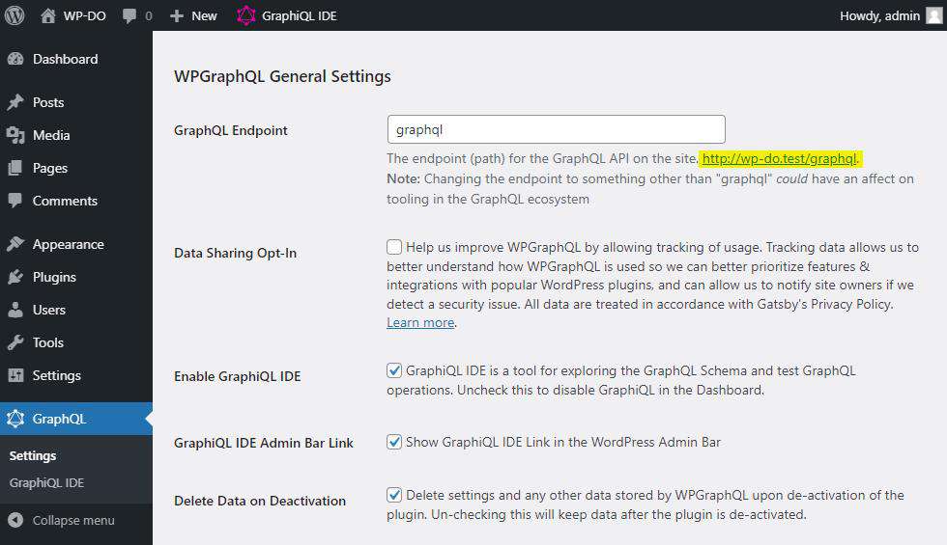Click Howdy, admin account link

pos(879,16)
